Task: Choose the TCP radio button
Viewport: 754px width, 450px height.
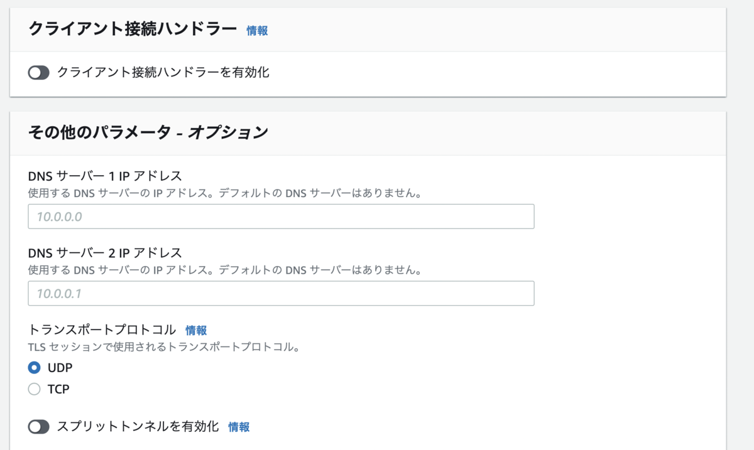Action: pyautogui.click(x=35, y=389)
